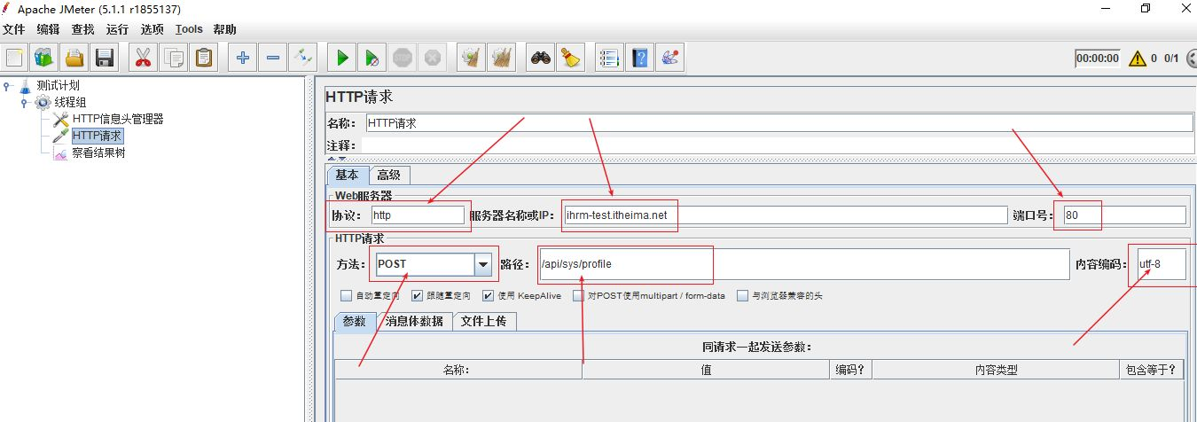The image size is (1197, 422).
Task: Click the grey Shutdown icon
Action: coord(433,59)
